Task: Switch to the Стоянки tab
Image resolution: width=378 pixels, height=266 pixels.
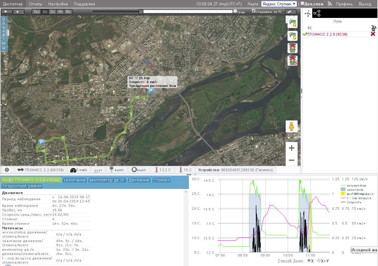Action: click(x=161, y=180)
